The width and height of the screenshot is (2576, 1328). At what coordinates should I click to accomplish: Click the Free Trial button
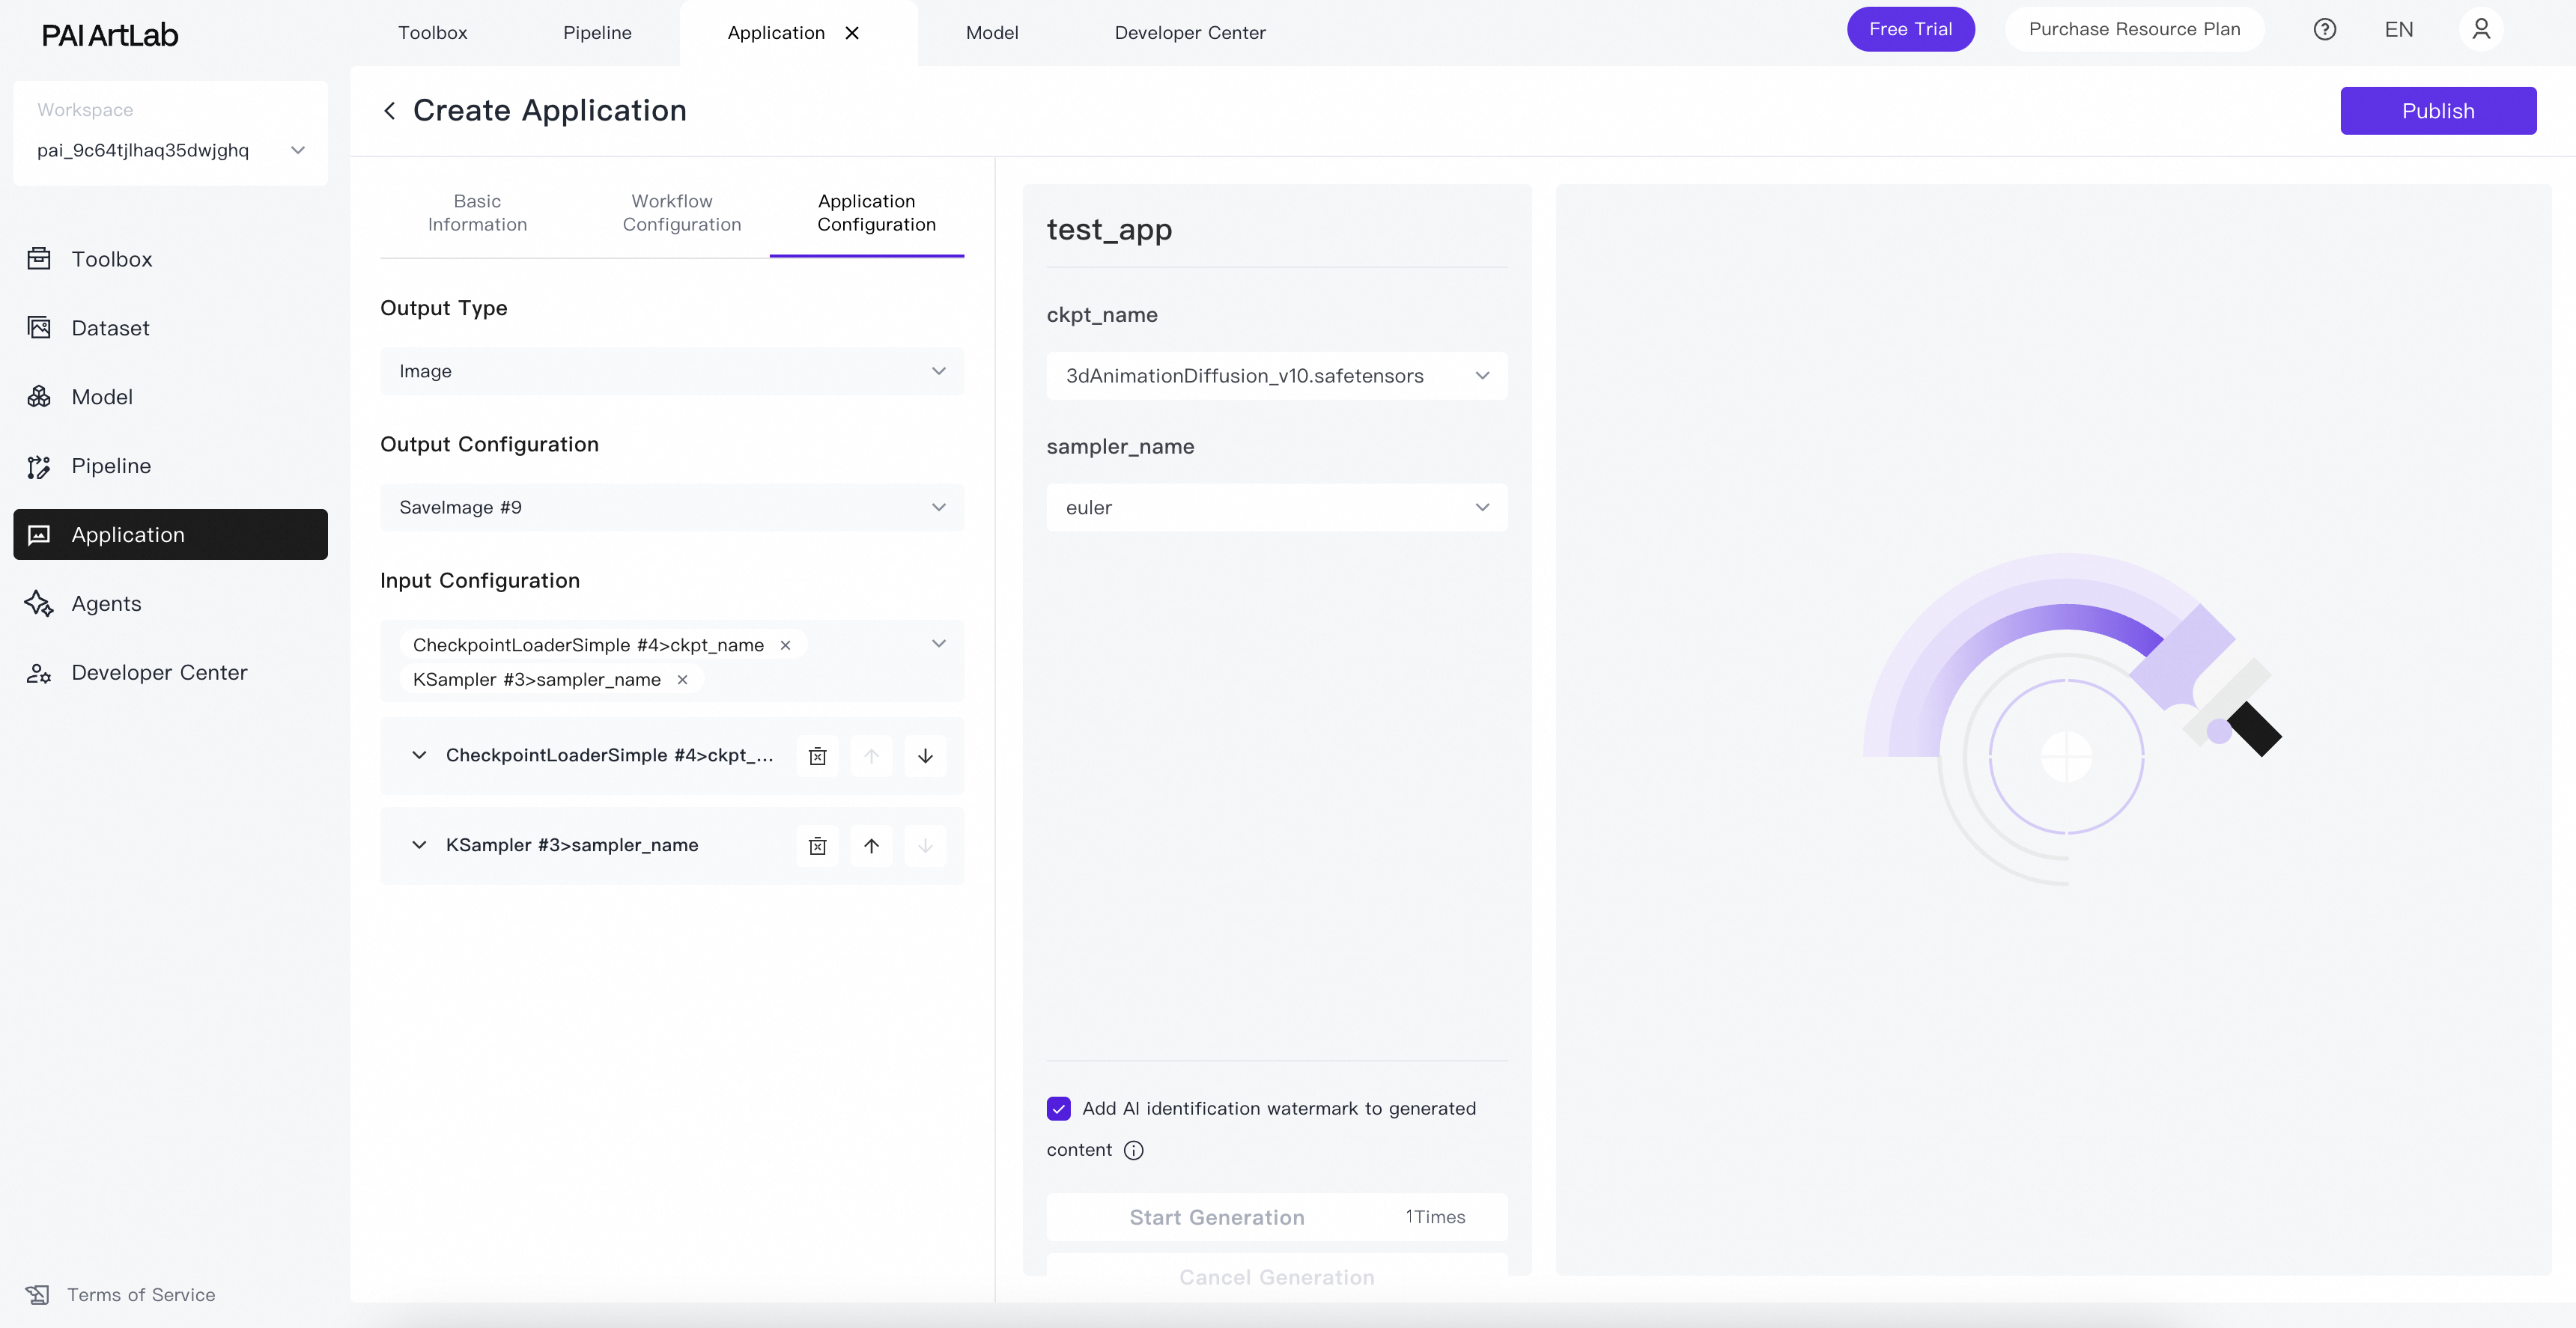[1909, 30]
